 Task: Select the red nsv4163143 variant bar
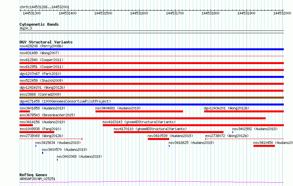[193, 125]
